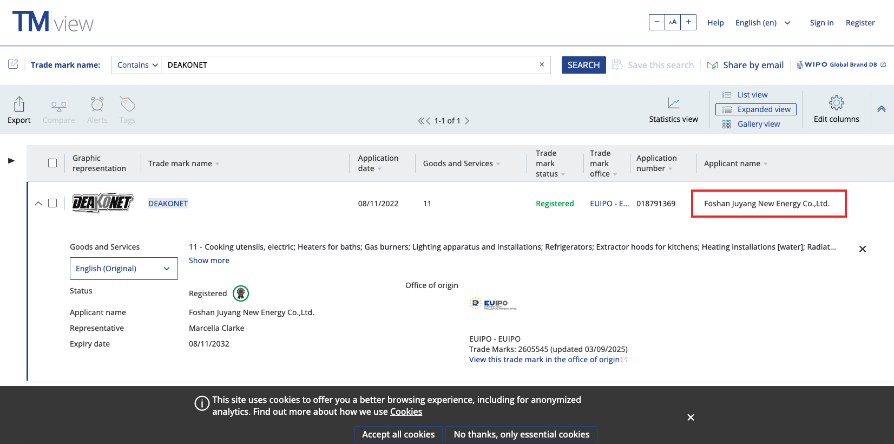Click the Registered status cell
The image size is (894, 444).
[x=555, y=204]
